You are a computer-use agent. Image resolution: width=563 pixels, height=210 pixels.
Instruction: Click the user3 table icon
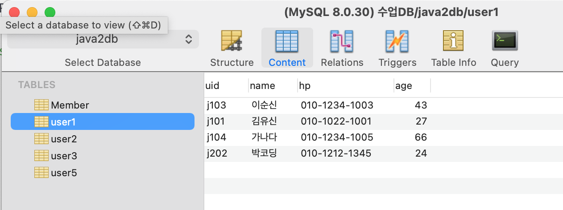pos(41,156)
